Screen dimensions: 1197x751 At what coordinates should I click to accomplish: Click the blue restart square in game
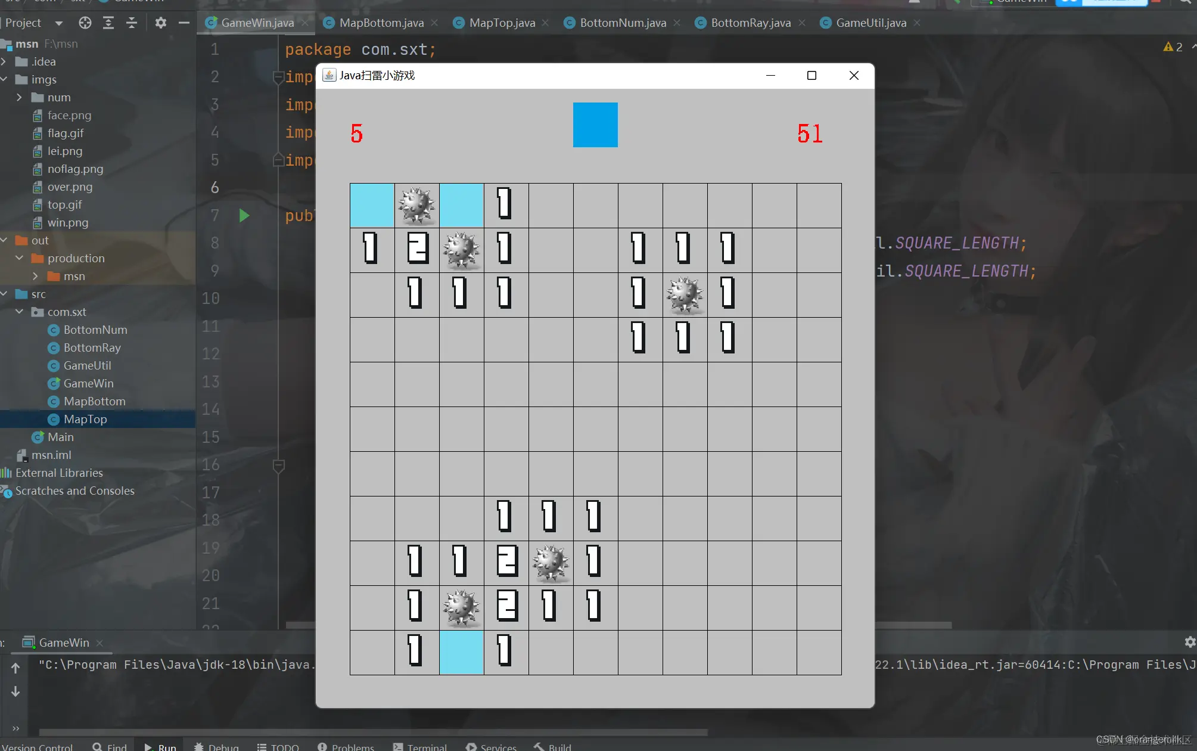[x=595, y=125]
